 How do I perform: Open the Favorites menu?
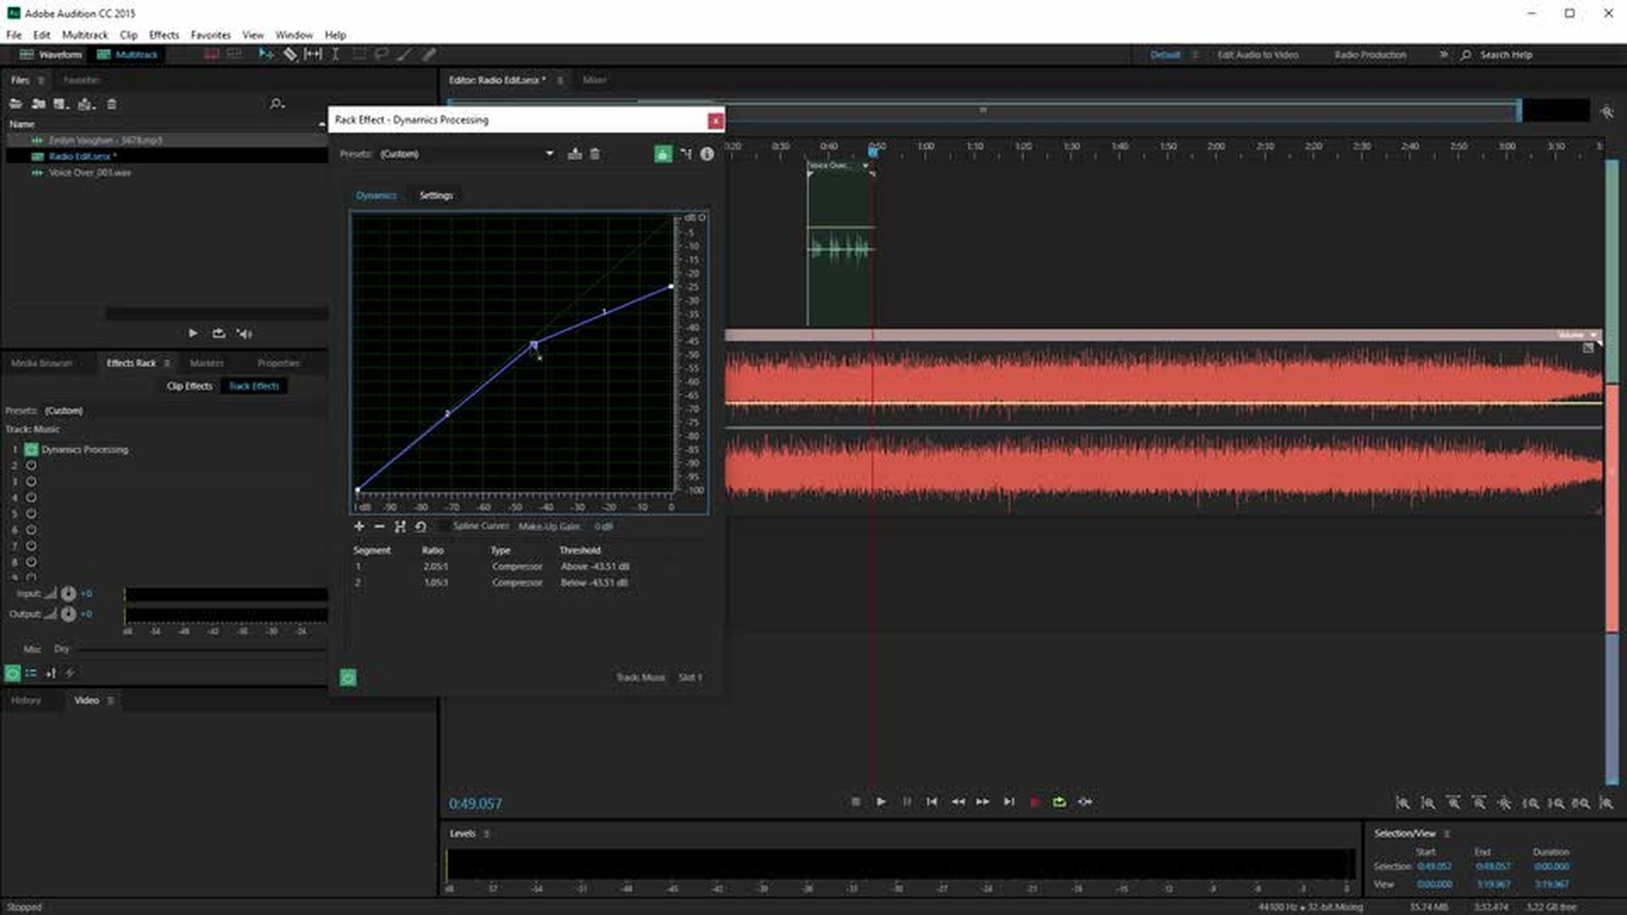[210, 36]
